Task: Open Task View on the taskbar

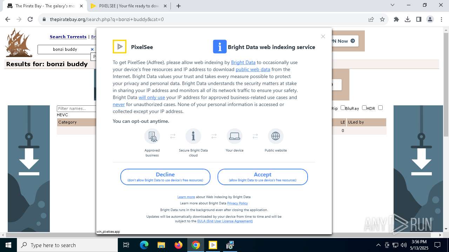Action: tap(126, 245)
